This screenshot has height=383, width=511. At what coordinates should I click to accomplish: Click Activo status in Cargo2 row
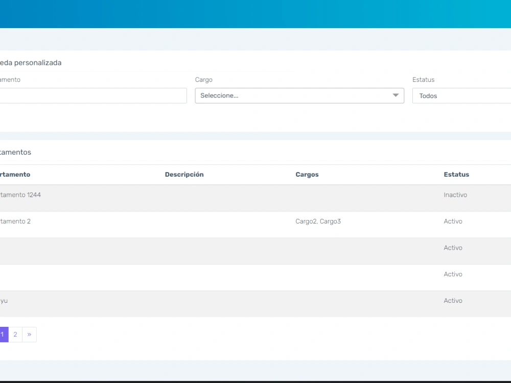(453, 222)
